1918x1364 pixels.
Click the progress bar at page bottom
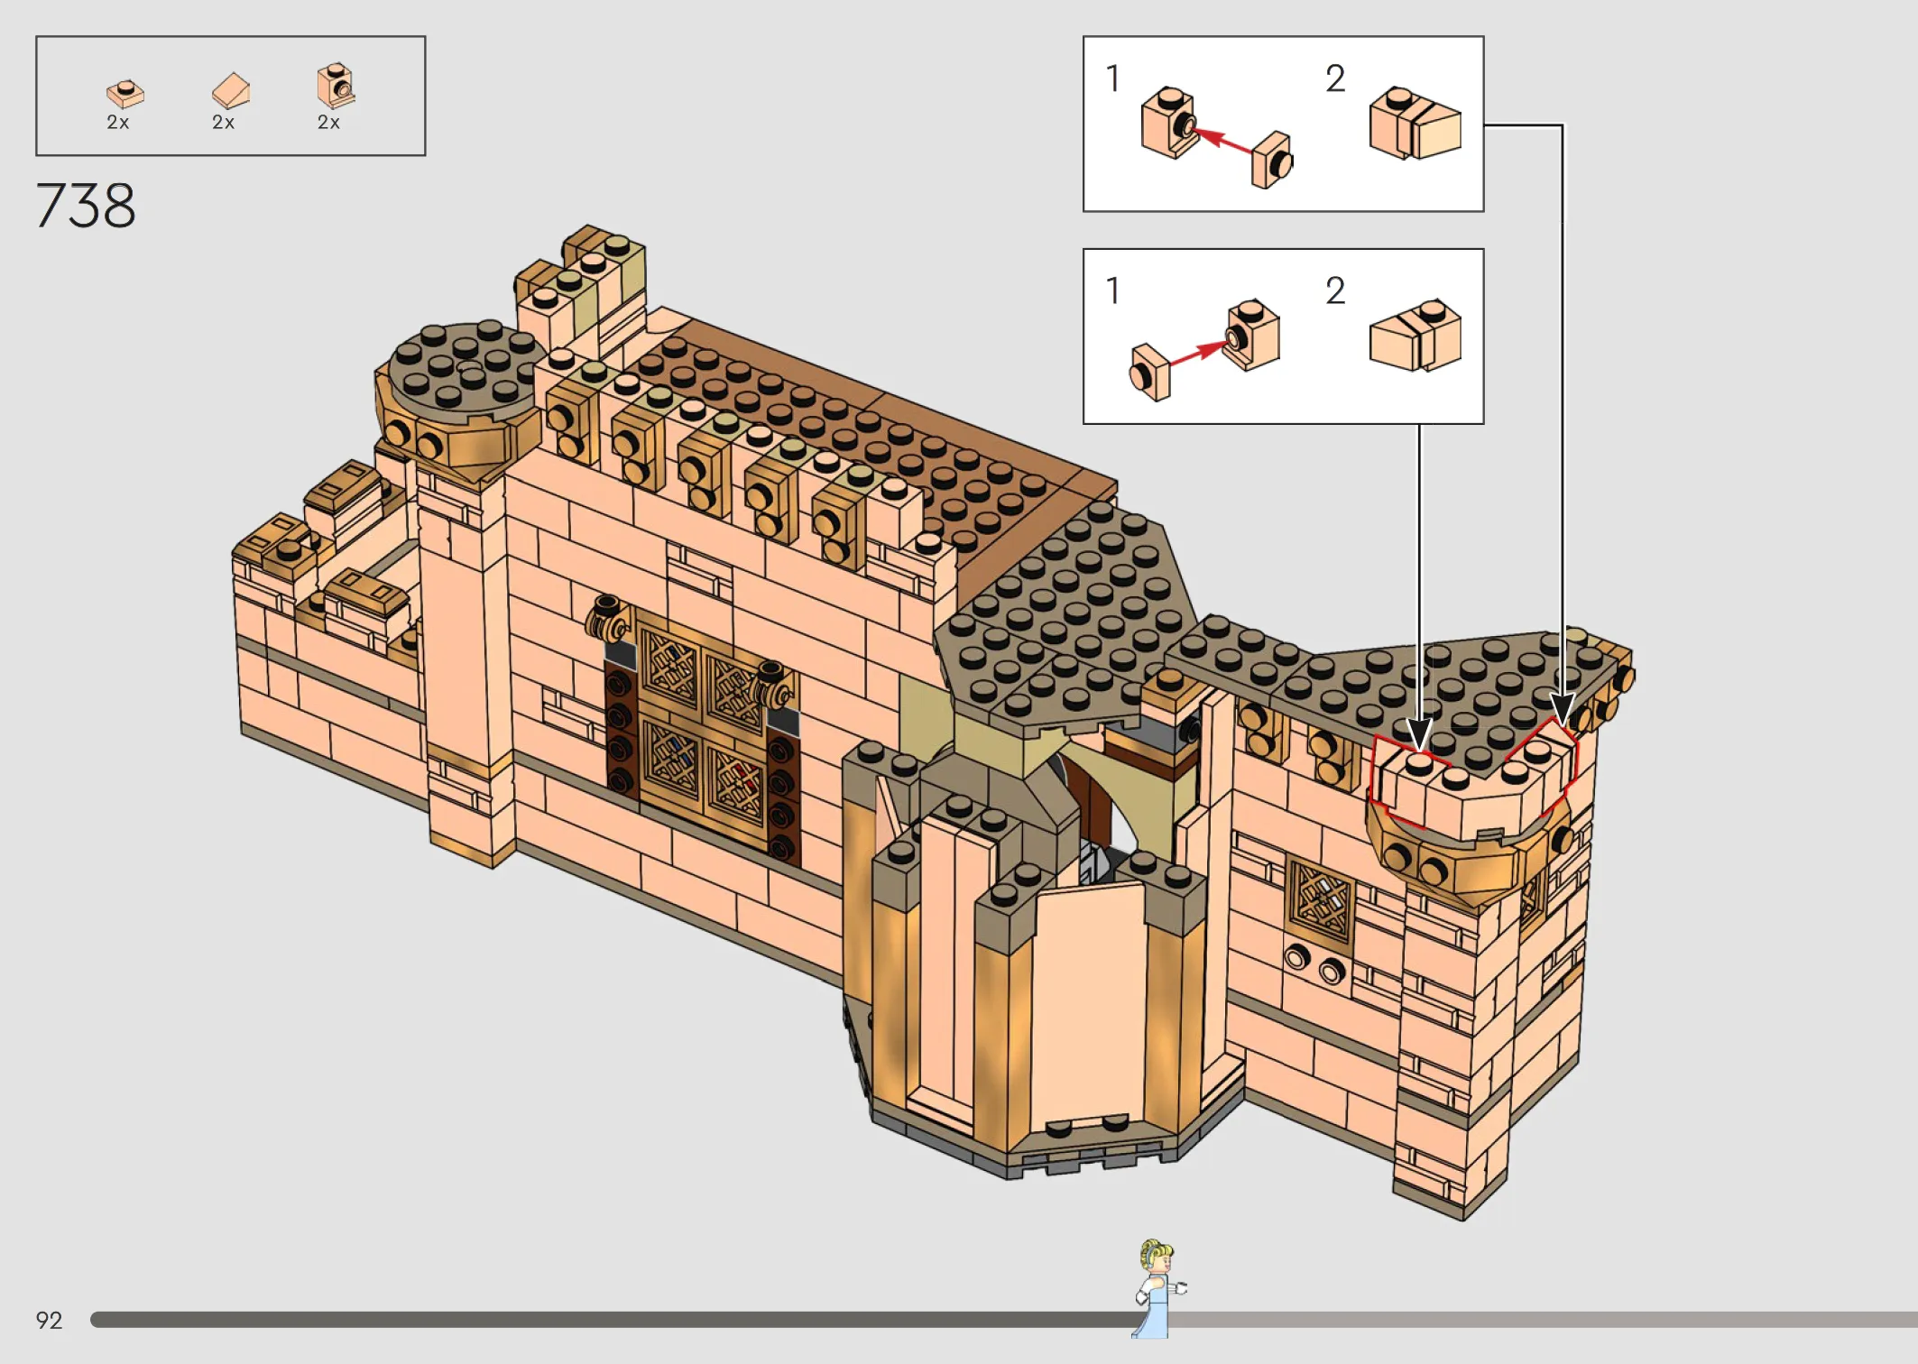pyautogui.click(x=1004, y=1320)
